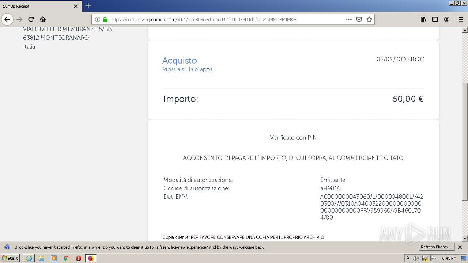
Task: Click the ACCONSENTO DI PAGARE statement
Action: point(293,158)
